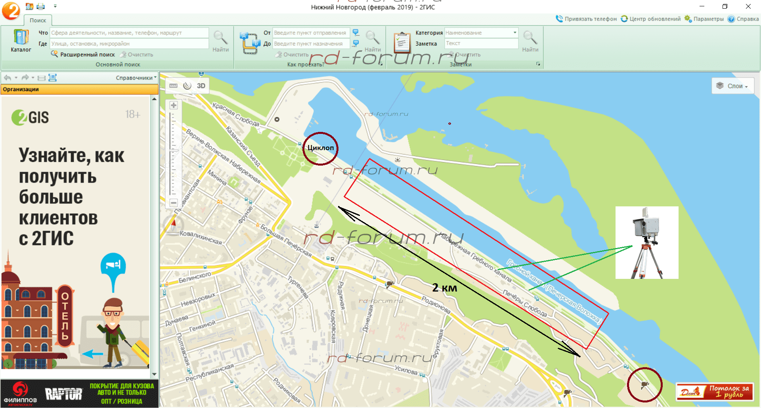This screenshot has height=408, width=761.
Task: Click the Белинского street label
Action: click(x=195, y=277)
